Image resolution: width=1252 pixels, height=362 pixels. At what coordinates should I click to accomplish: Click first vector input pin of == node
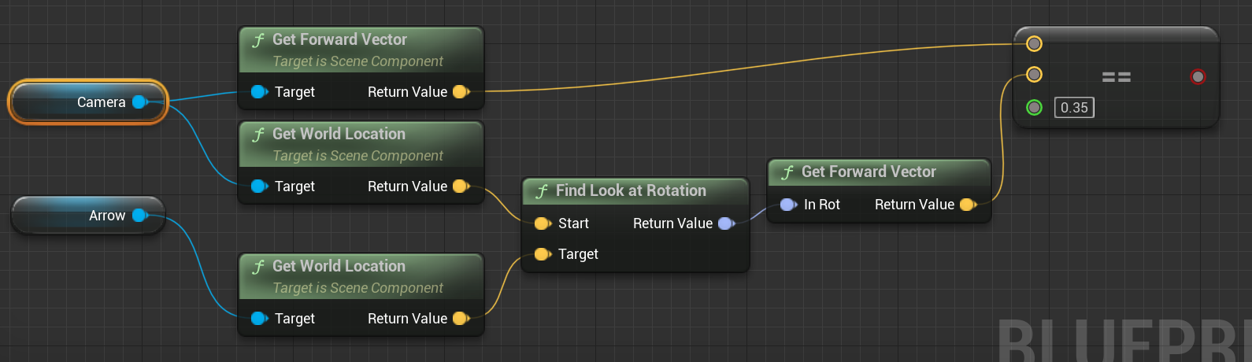coord(1035,43)
